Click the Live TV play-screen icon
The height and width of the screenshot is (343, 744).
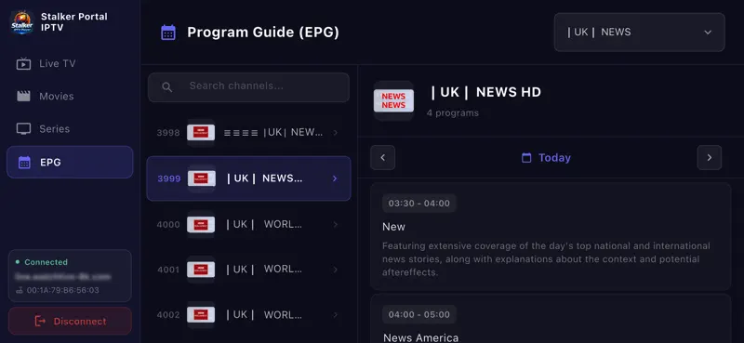(23, 63)
